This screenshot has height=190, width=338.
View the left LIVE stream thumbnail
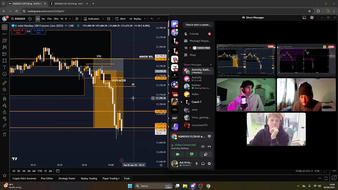[246, 60]
